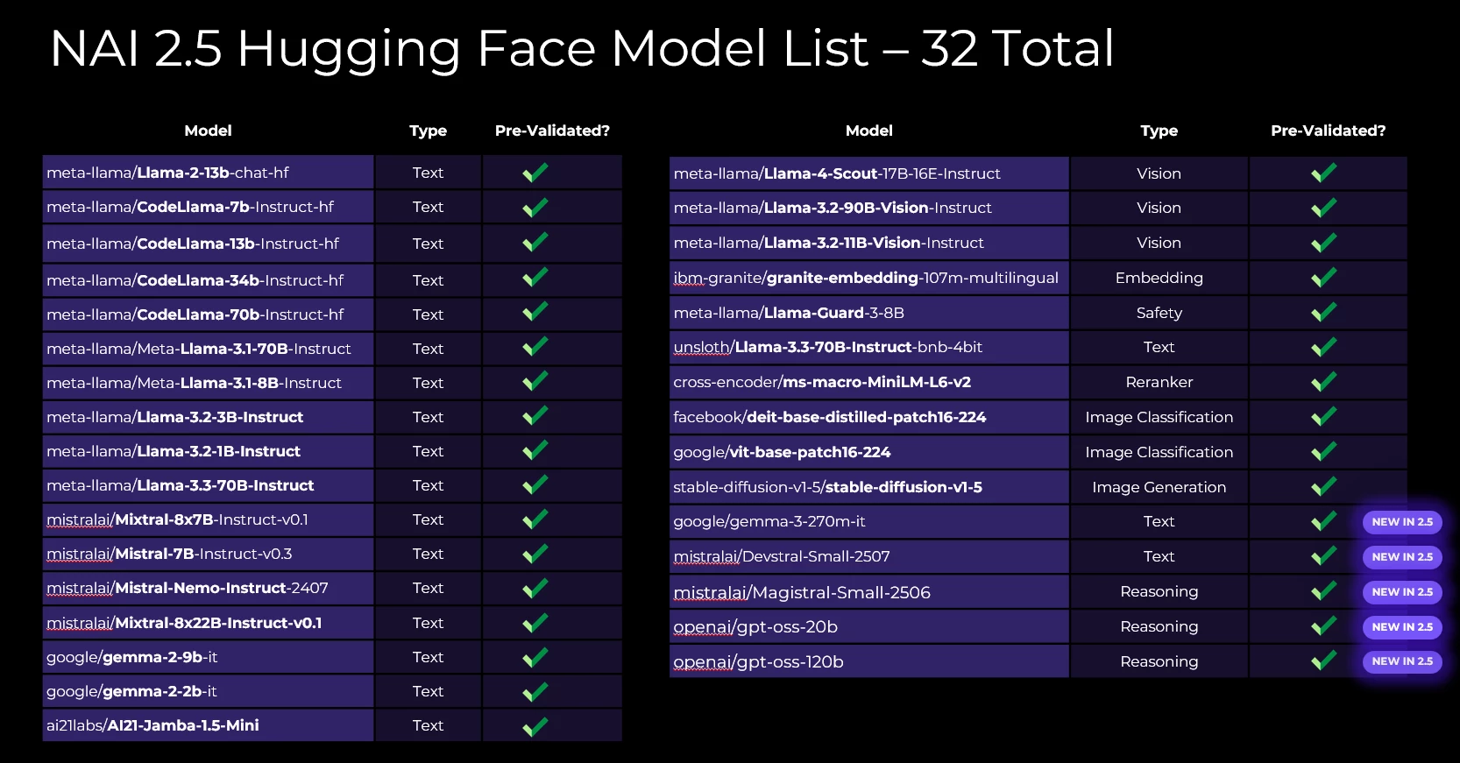This screenshot has width=1460, height=763.
Task: Select the google/gemma-2-2b-it model name
Action: (x=131, y=691)
